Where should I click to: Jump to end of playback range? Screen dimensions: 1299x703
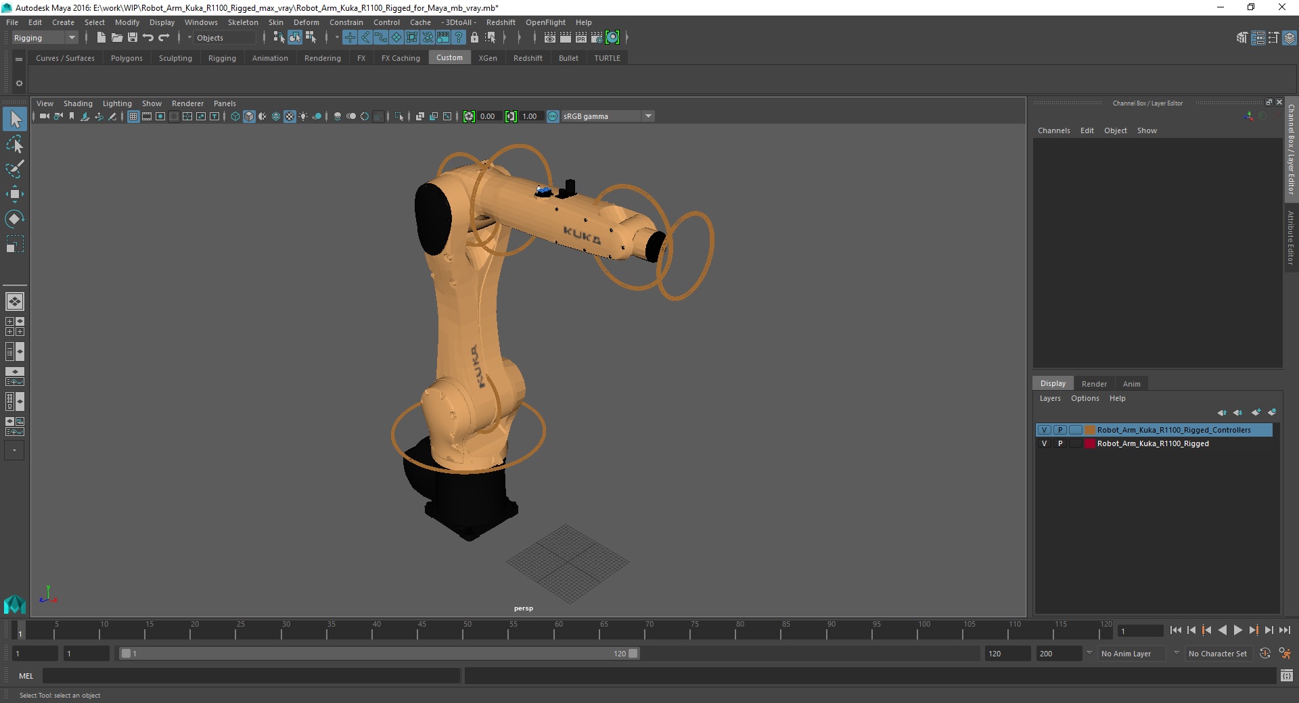click(1284, 630)
